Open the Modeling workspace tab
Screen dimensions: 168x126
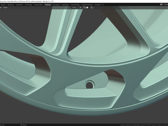11,5
